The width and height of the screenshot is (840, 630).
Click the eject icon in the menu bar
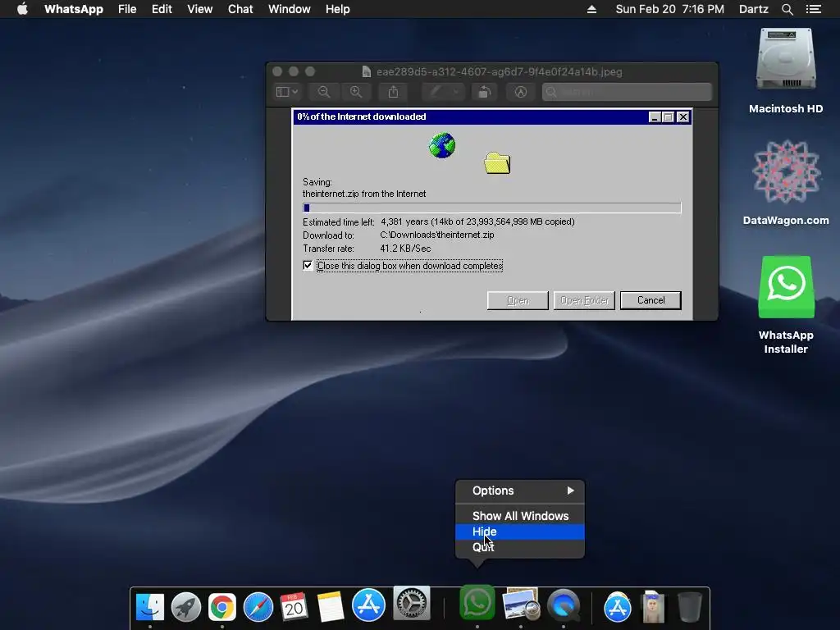tap(592, 9)
